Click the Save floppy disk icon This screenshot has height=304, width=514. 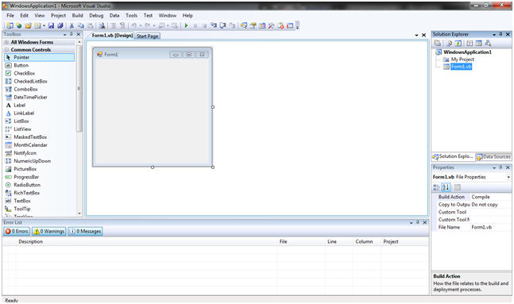click(51, 25)
